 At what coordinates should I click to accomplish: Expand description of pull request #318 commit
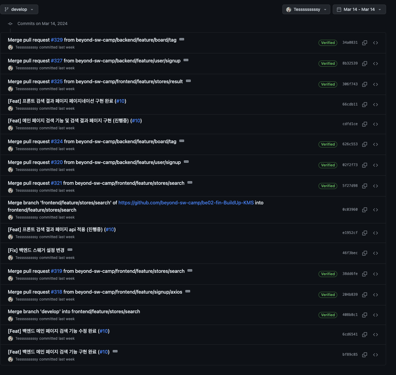188,291
